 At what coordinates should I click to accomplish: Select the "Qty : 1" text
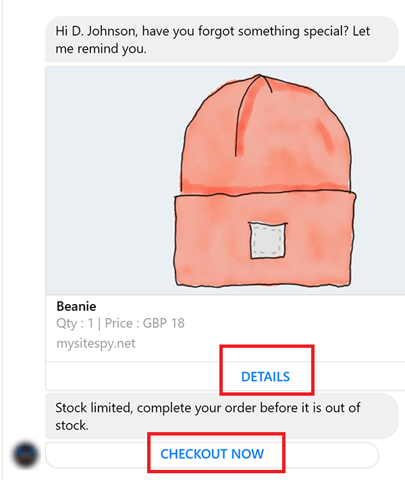(x=76, y=324)
